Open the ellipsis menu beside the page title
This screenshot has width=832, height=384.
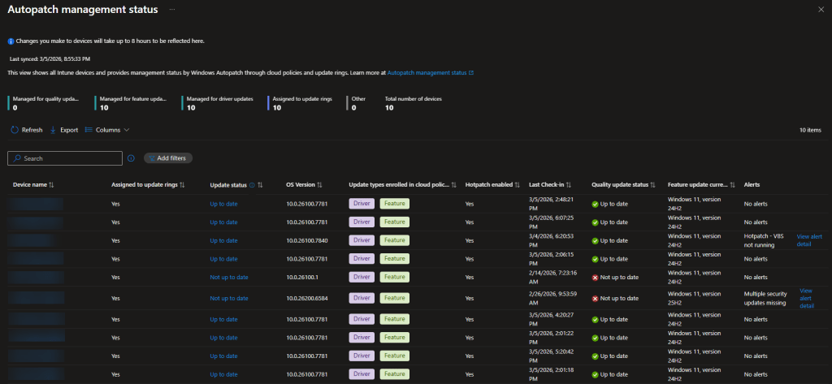point(172,8)
